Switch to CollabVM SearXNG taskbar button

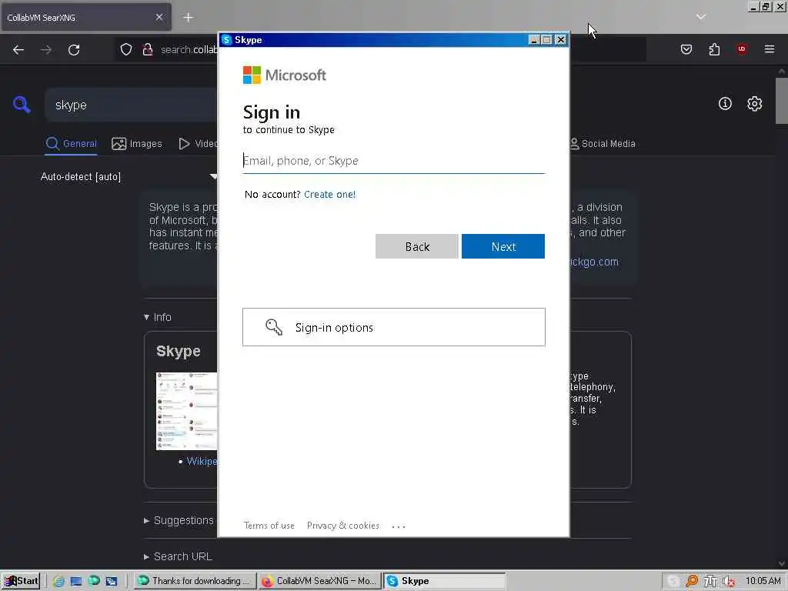[319, 581]
